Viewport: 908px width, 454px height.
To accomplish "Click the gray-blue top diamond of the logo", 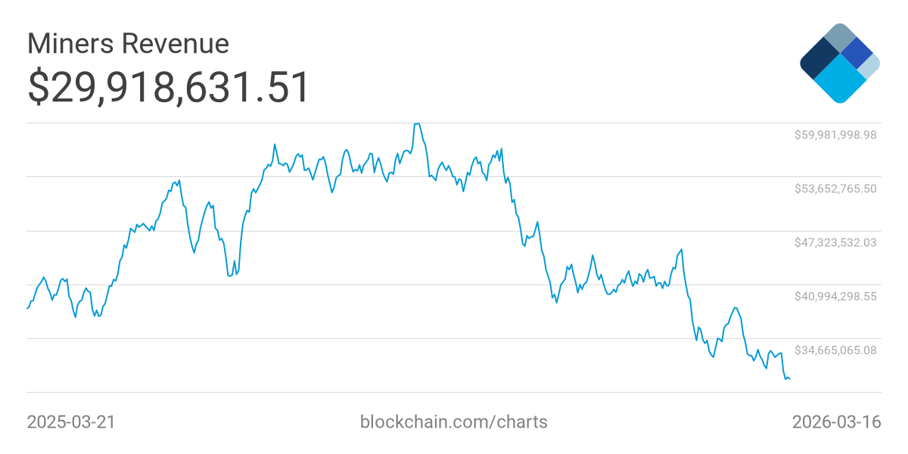I will (x=839, y=36).
